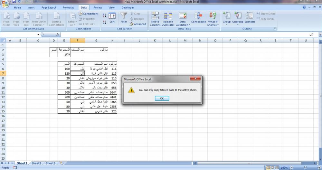
Task: Open Outline dialog launcher
Action: click(275, 29)
